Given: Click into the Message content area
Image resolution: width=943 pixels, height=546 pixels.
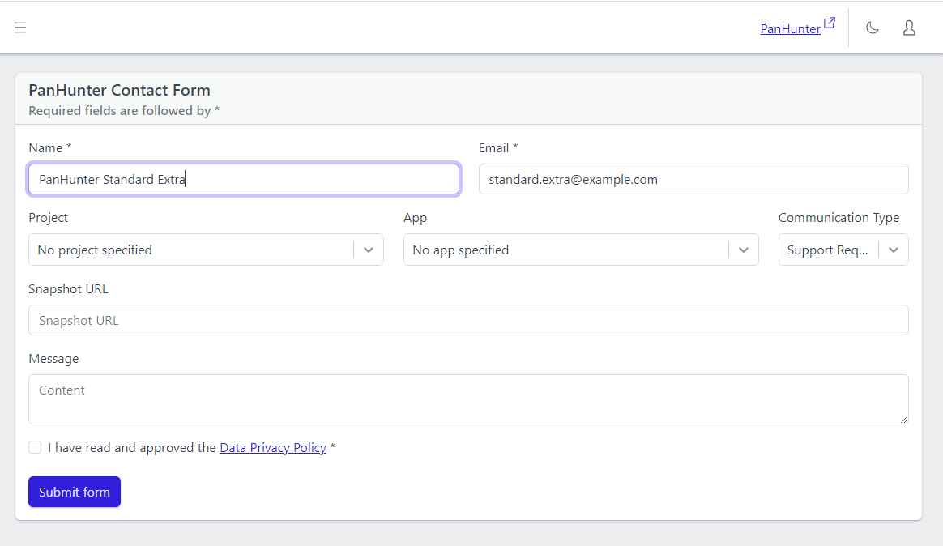Looking at the screenshot, I should pos(468,399).
